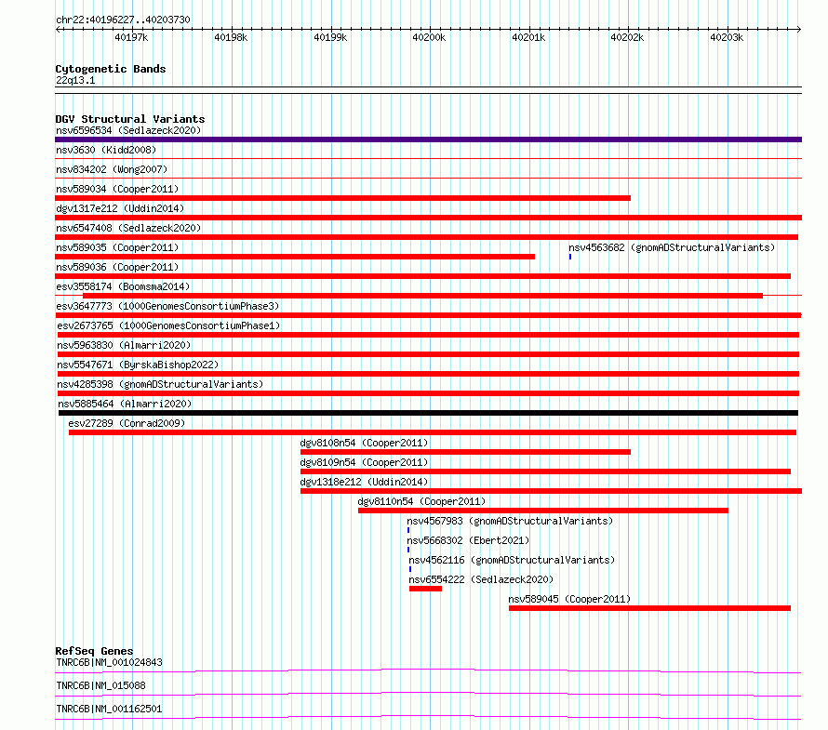The height and width of the screenshot is (730, 828).
Task: Select the 22q13.1 band label
Action: pyautogui.click(x=75, y=80)
